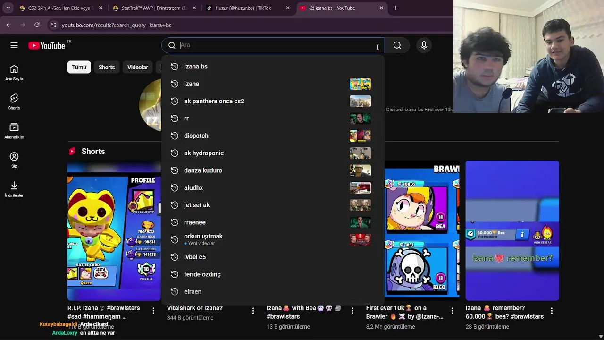Open a new browser tab
Viewport: 604px width, 340px height.
[x=395, y=8]
